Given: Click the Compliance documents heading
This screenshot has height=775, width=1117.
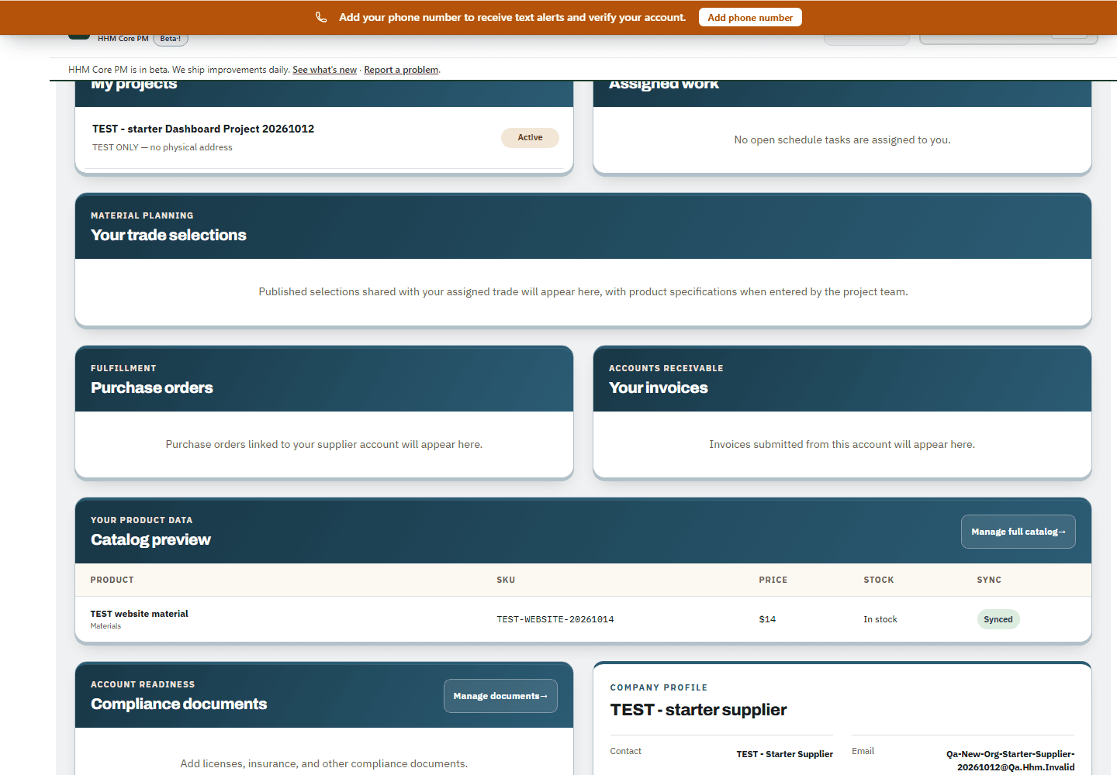Looking at the screenshot, I should (x=178, y=704).
